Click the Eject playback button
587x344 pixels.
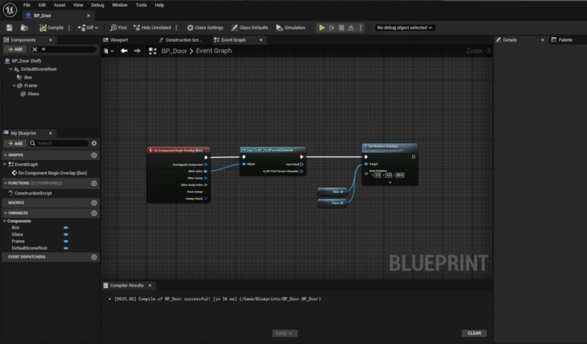[351, 28]
